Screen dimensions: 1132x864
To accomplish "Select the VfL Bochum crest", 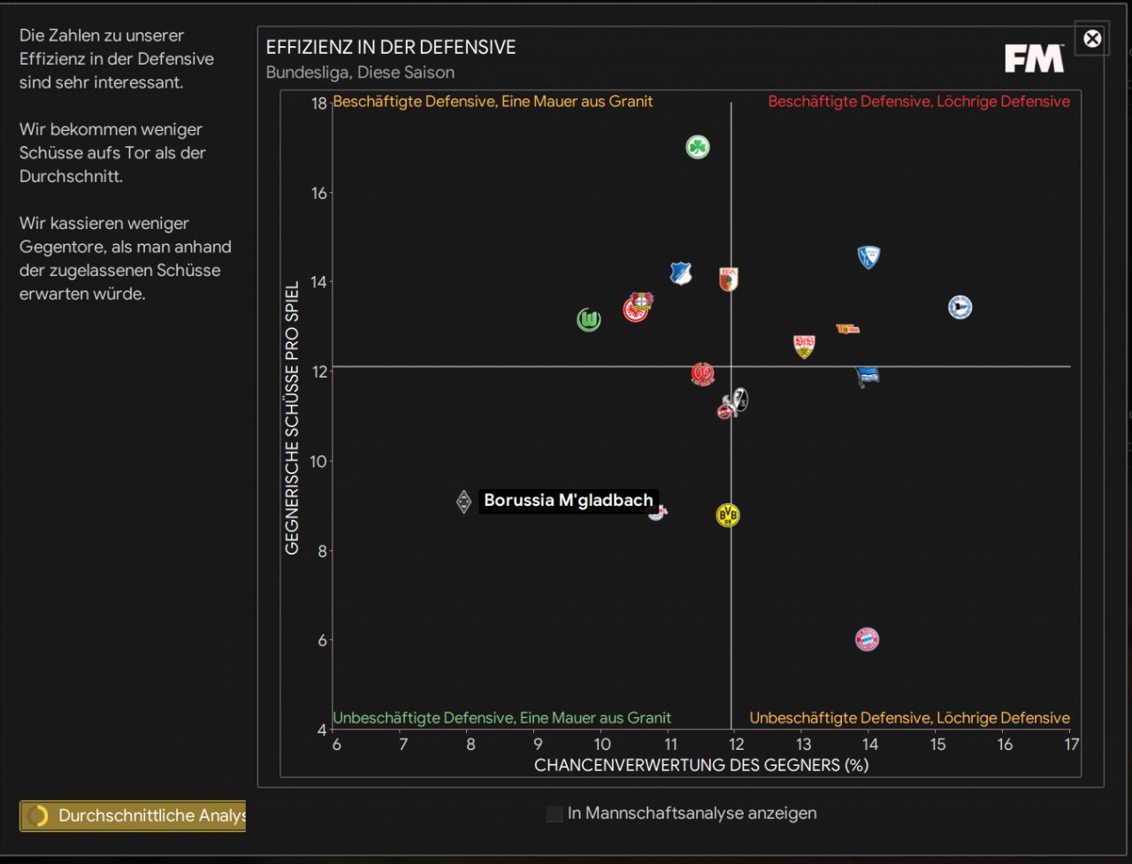I will click(868, 257).
